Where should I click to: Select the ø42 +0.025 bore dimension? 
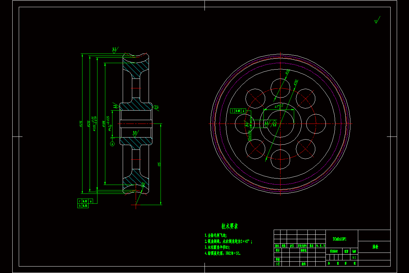pos(109,124)
